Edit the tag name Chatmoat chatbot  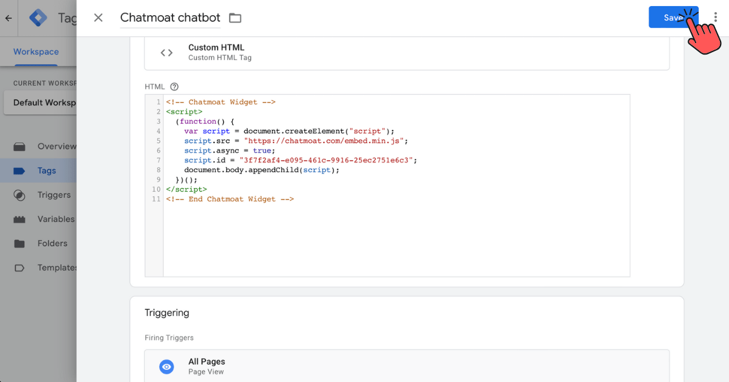click(x=170, y=18)
